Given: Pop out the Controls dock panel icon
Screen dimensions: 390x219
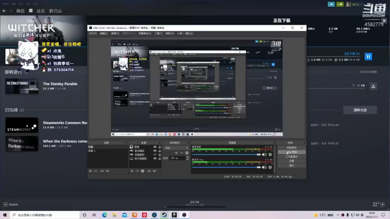Looking at the screenshot, I should click(304, 143).
